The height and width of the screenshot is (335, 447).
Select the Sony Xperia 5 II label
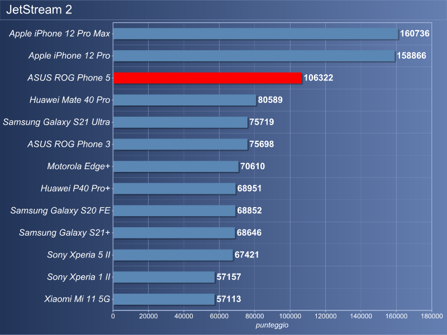coord(79,255)
